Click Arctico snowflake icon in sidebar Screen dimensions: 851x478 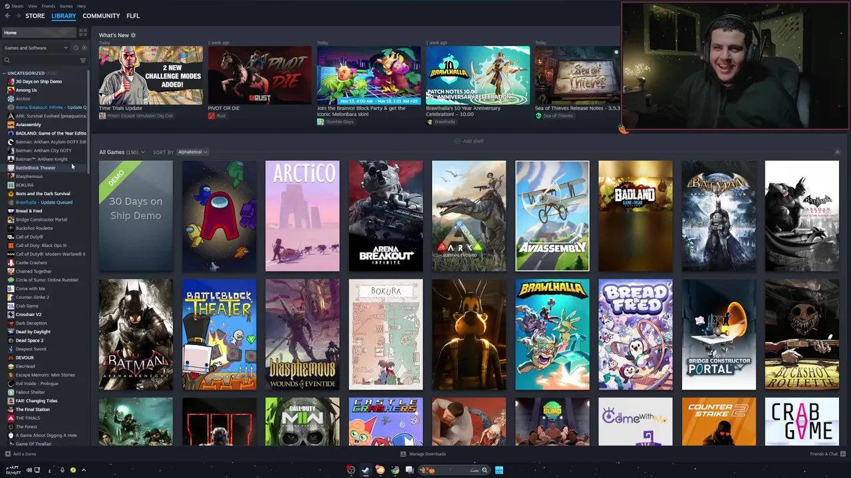coord(11,99)
